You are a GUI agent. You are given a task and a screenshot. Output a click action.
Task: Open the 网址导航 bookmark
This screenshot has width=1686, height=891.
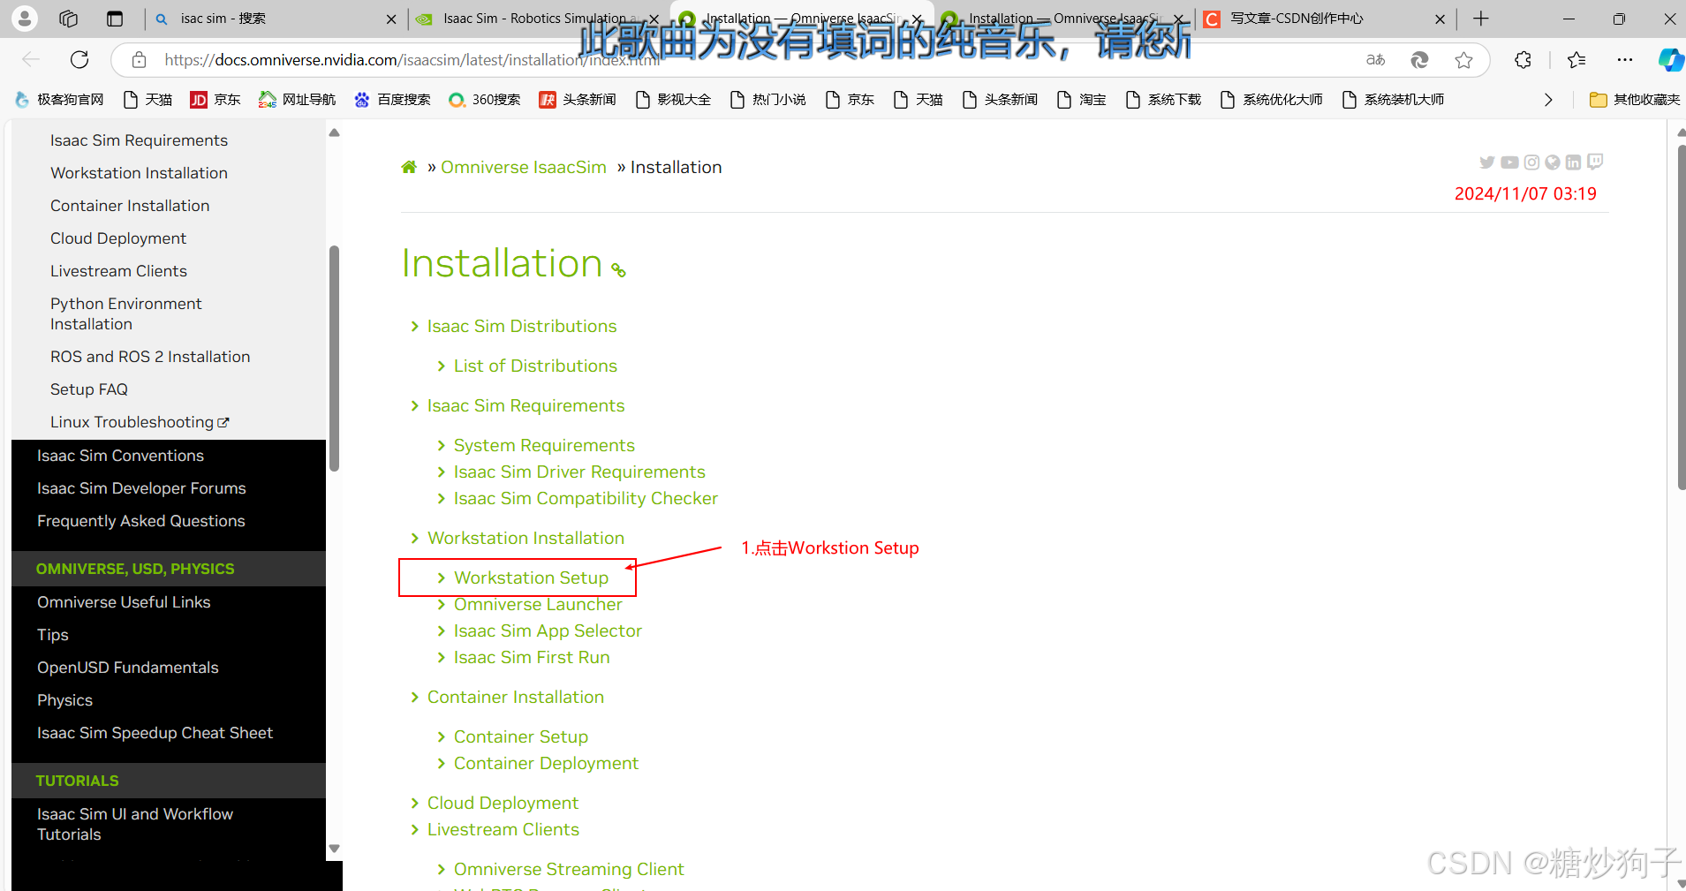[x=297, y=100]
